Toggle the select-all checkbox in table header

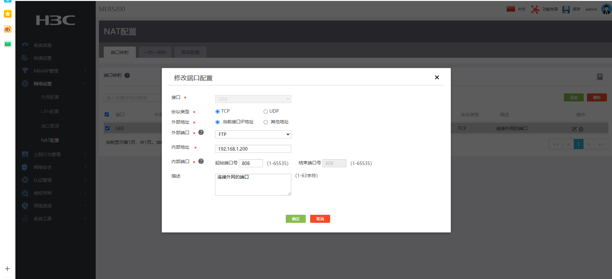(x=107, y=115)
